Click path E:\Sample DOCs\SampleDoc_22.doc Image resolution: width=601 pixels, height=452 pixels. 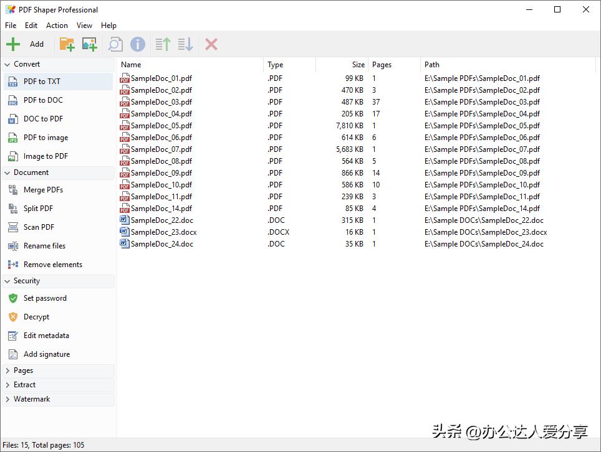pyautogui.click(x=484, y=220)
